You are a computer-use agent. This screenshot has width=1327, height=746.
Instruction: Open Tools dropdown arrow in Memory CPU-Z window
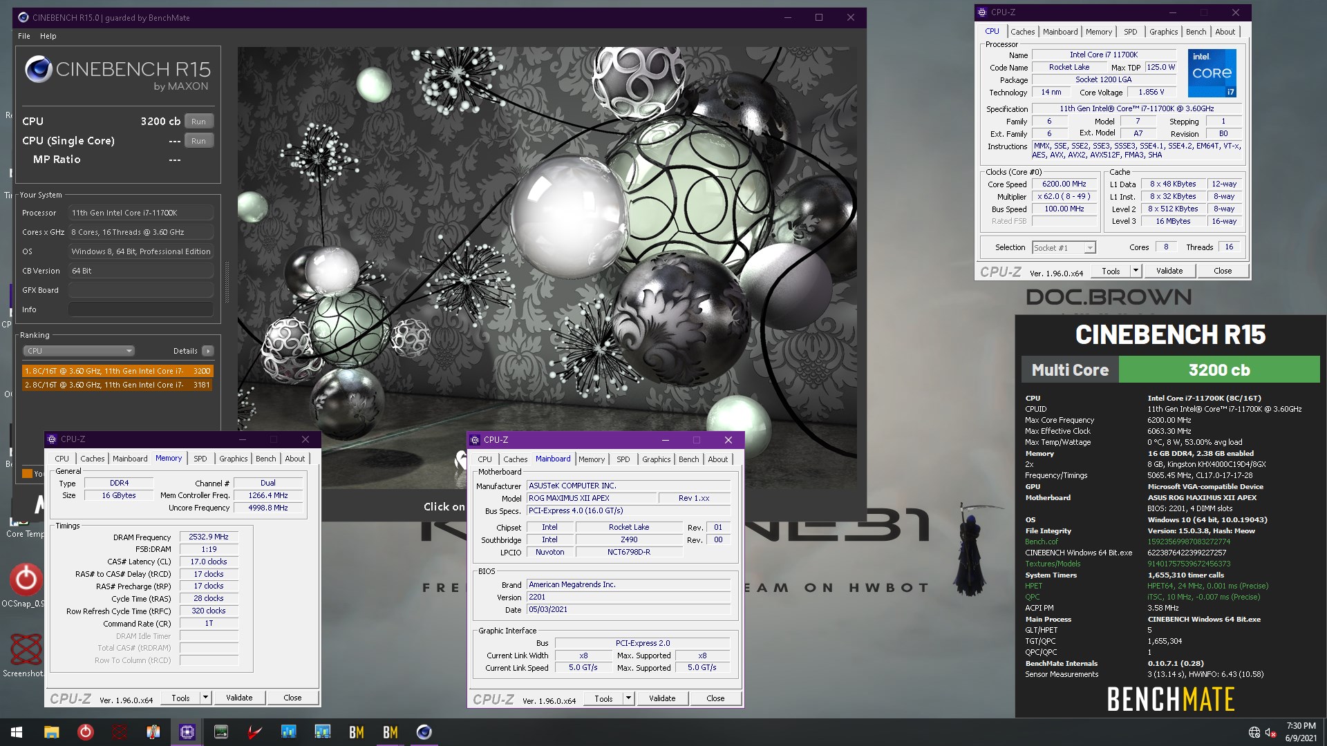(x=205, y=698)
